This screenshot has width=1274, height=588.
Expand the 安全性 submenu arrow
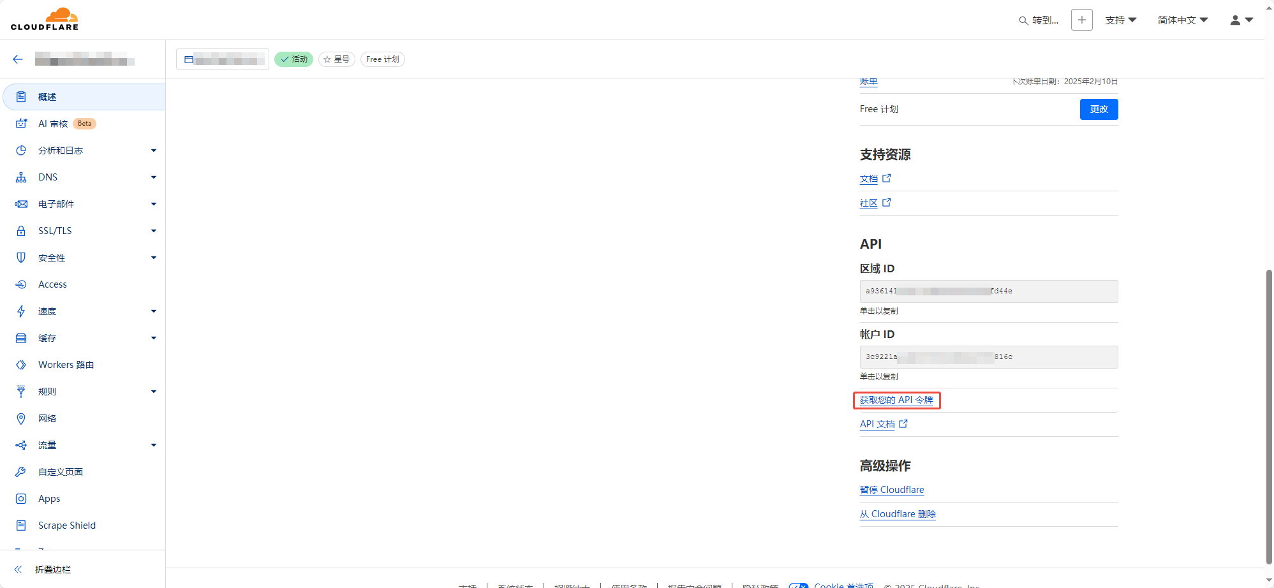[x=154, y=258]
